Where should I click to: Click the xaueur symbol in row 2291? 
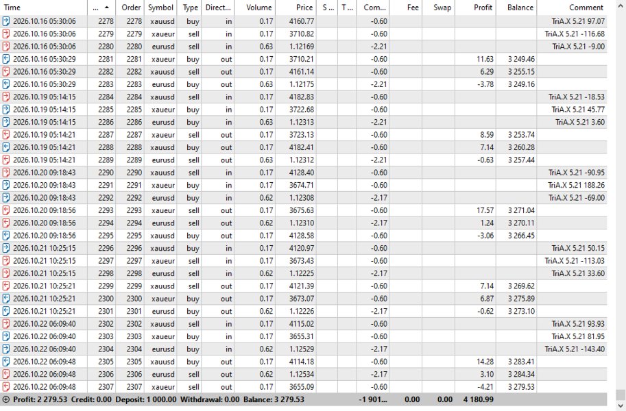pyautogui.click(x=163, y=185)
